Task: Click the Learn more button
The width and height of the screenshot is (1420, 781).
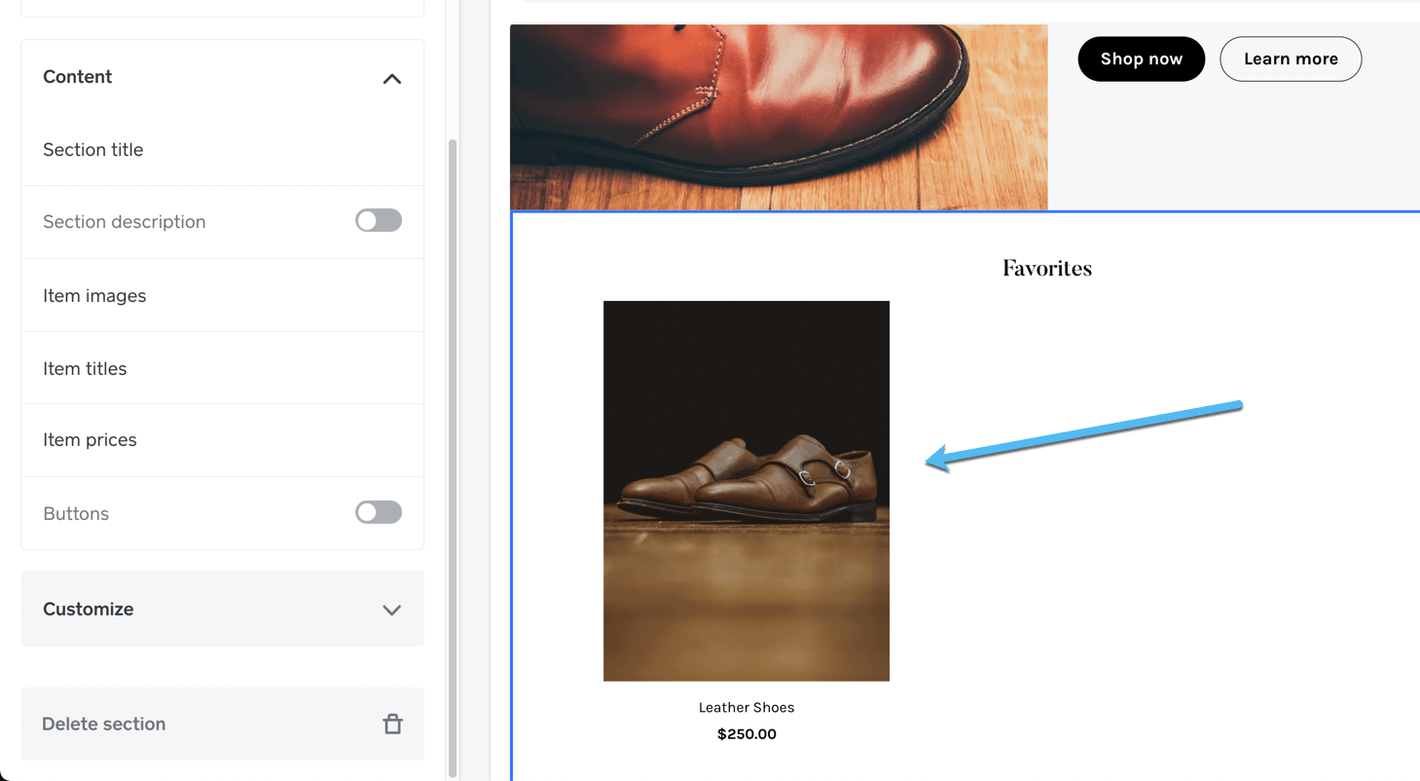Action: pyautogui.click(x=1290, y=58)
